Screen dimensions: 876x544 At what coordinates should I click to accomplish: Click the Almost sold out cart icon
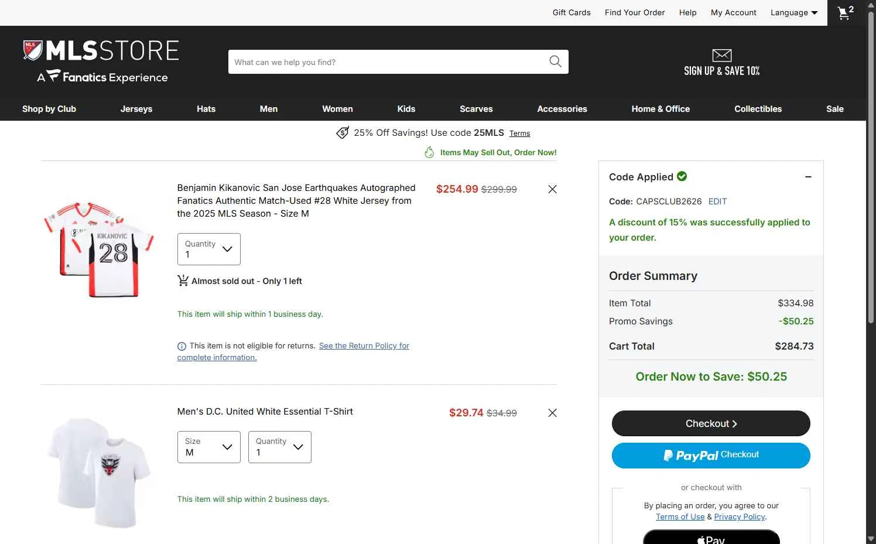pos(183,280)
